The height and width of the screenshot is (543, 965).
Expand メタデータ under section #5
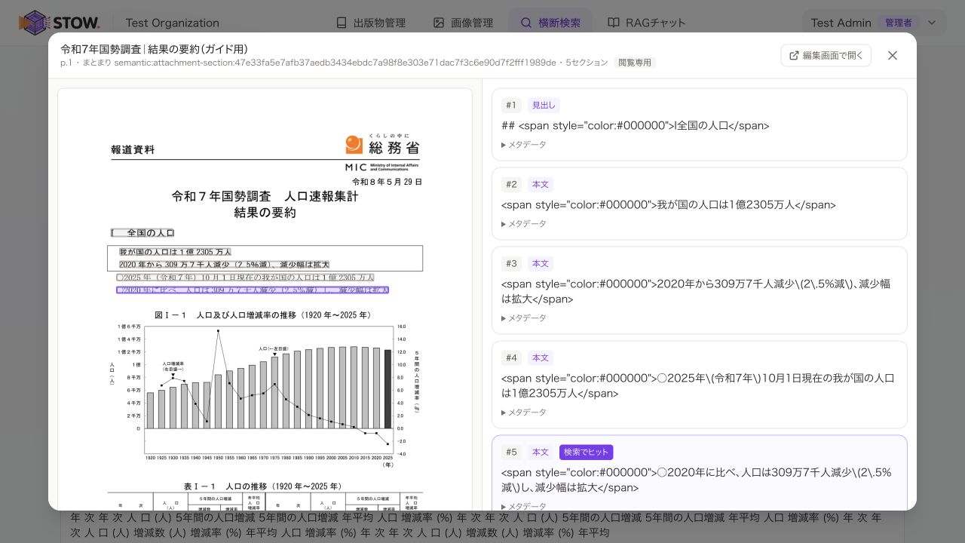(524, 506)
